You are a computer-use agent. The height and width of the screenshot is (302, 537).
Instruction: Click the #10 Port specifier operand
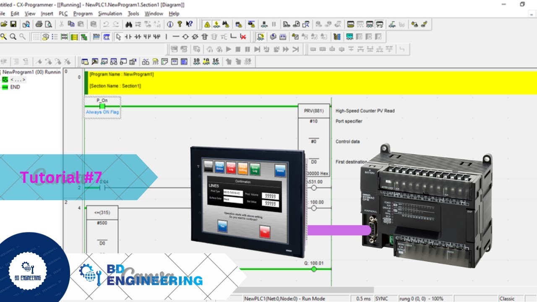[x=313, y=121]
